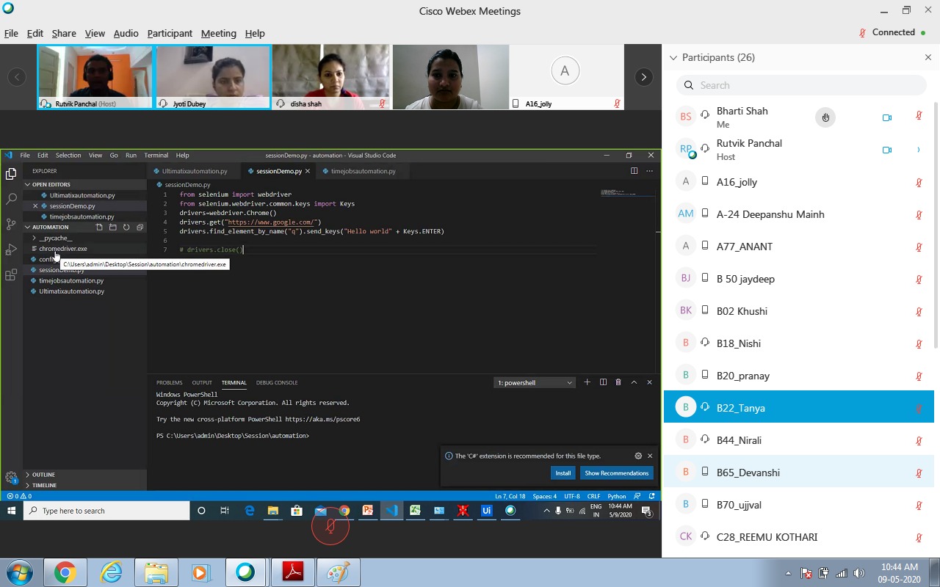The image size is (940, 587).
Task: Open the VS Code Manage gear icon
Action: pos(11,477)
